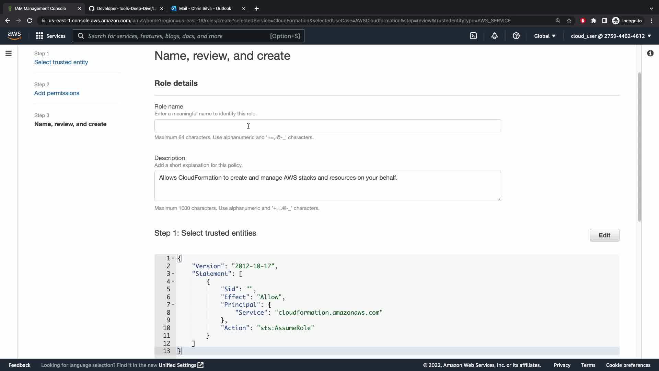The width and height of the screenshot is (659, 371).
Task: Switch to the Mail - Chris Silva Outlook tab
Action: pos(205,8)
